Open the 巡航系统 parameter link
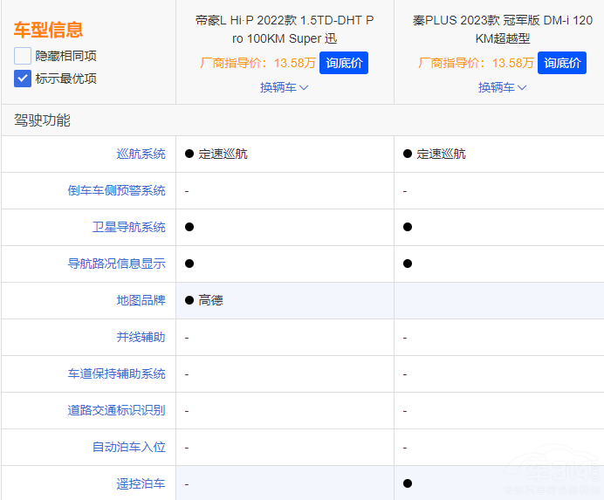 (141, 154)
